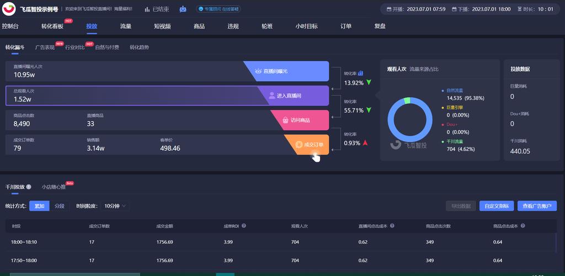Screen dimensions: 565x276
Task: Switch to the 广告表现 sub-tab
Action: [45, 47]
